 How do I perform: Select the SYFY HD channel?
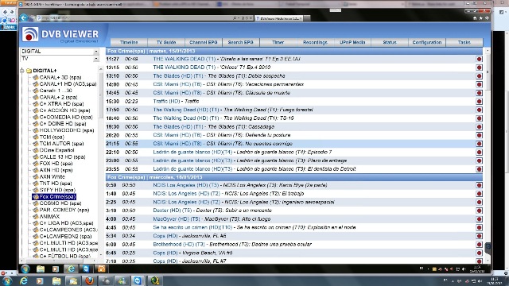pyautogui.click(x=57, y=190)
